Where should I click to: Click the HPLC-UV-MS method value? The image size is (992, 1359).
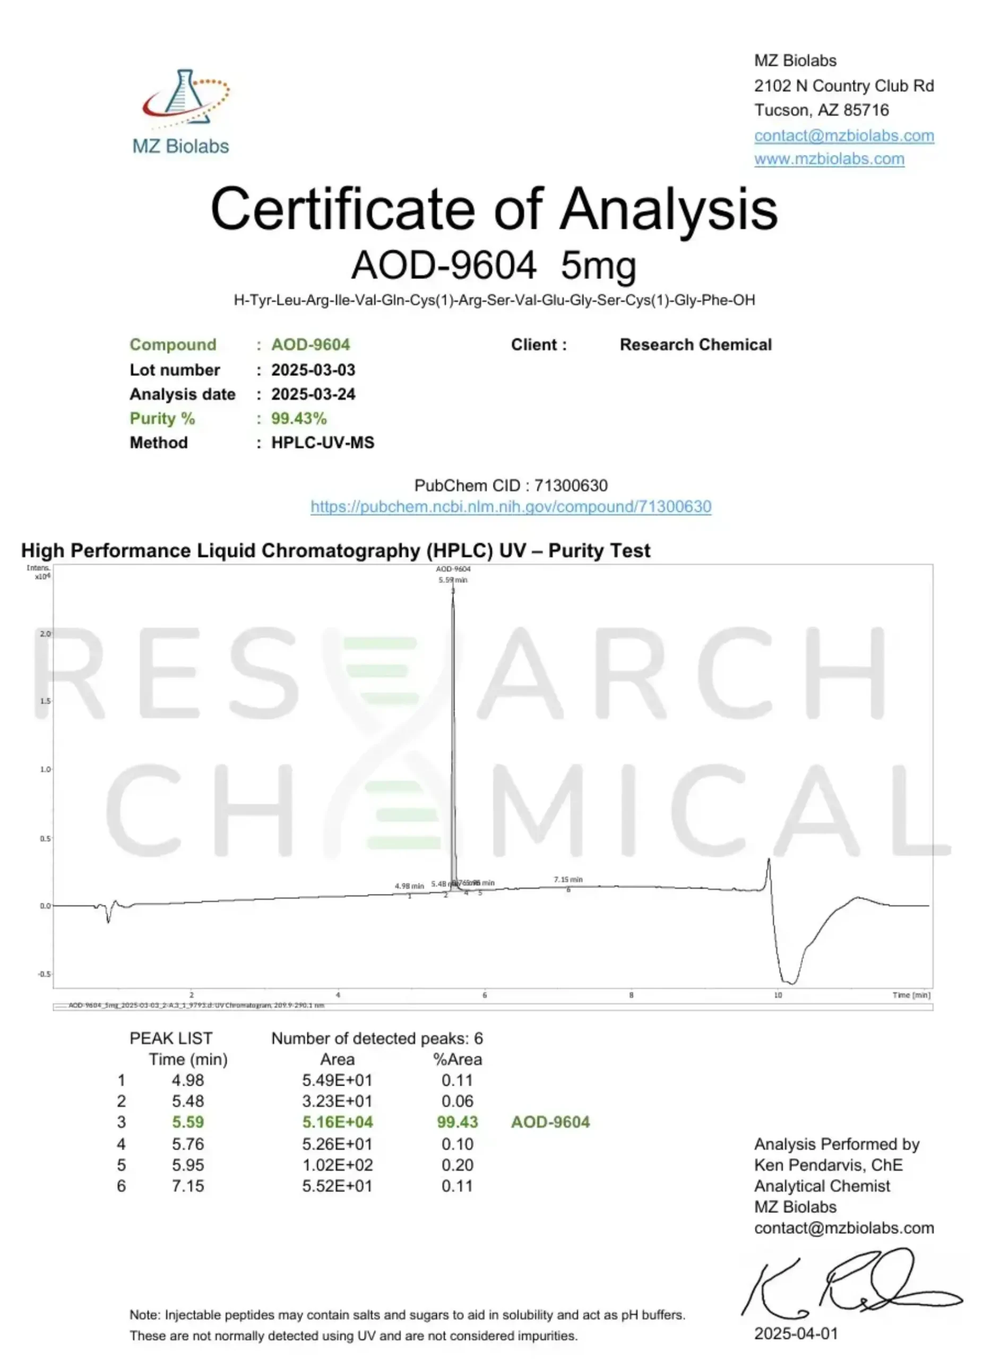[x=323, y=443]
